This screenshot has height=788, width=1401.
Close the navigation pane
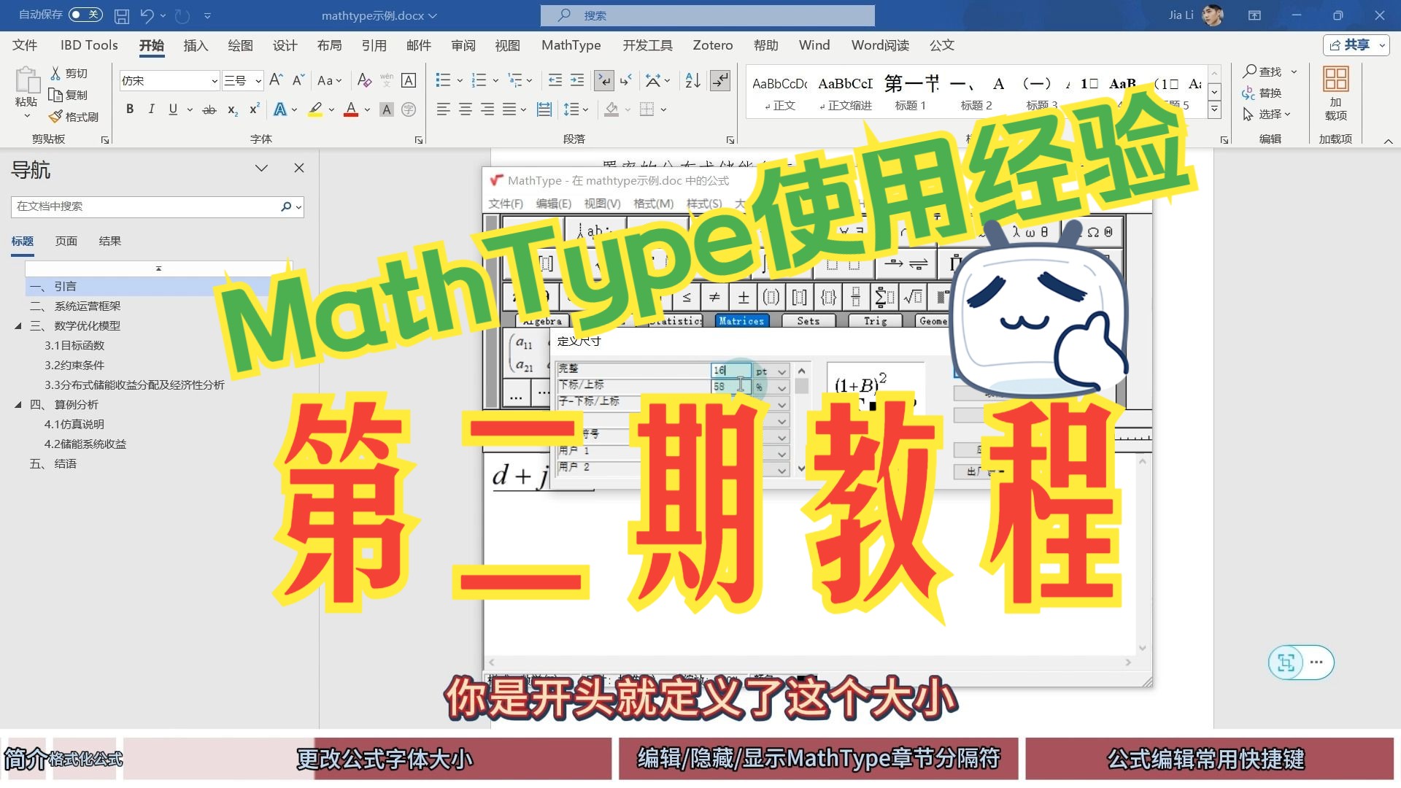coord(299,168)
